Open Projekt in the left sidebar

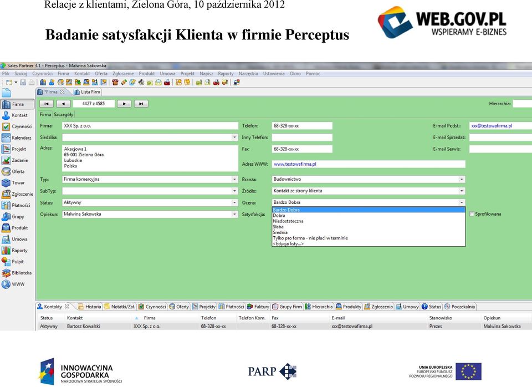(14, 149)
